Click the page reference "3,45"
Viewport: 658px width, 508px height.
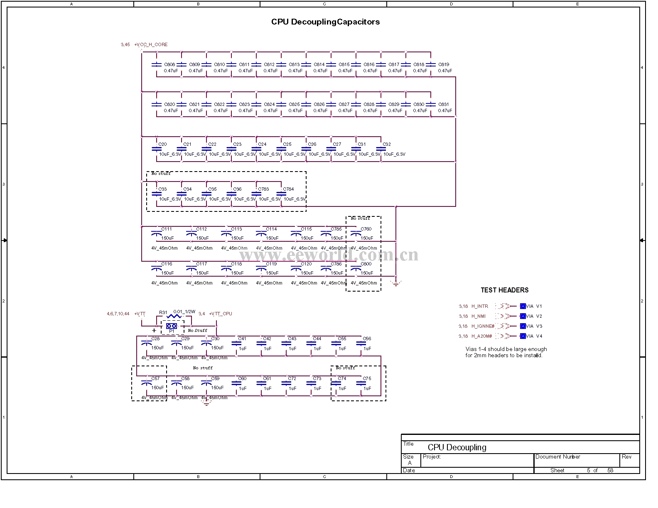[125, 44]
